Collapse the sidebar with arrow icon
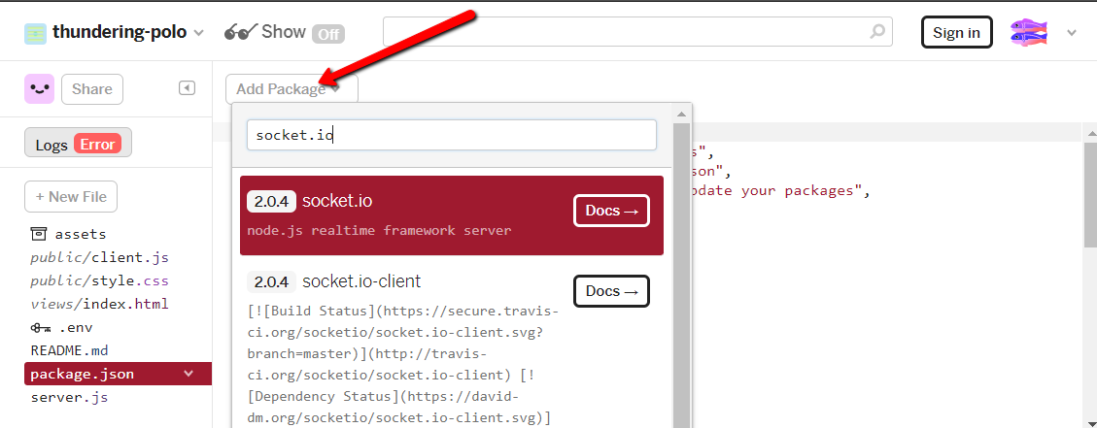 (187, 88)
